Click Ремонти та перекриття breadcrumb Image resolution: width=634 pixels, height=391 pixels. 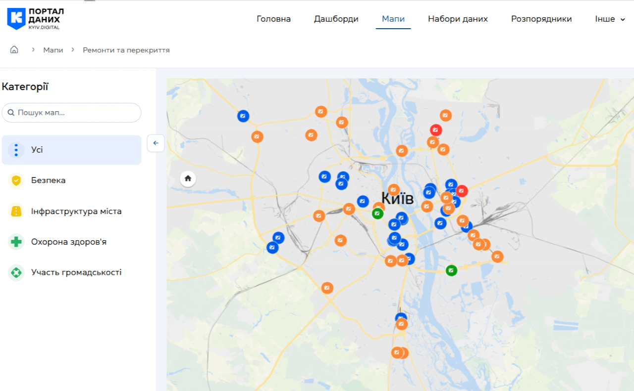point(126,50)
